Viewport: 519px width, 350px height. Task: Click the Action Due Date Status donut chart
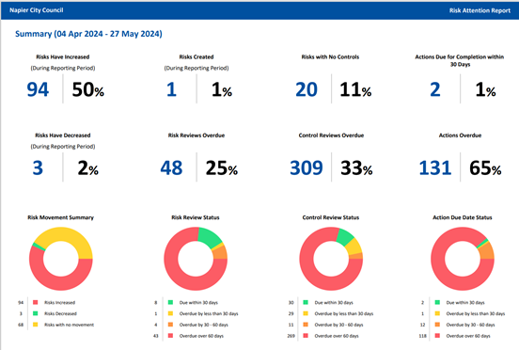coord(463,259)
